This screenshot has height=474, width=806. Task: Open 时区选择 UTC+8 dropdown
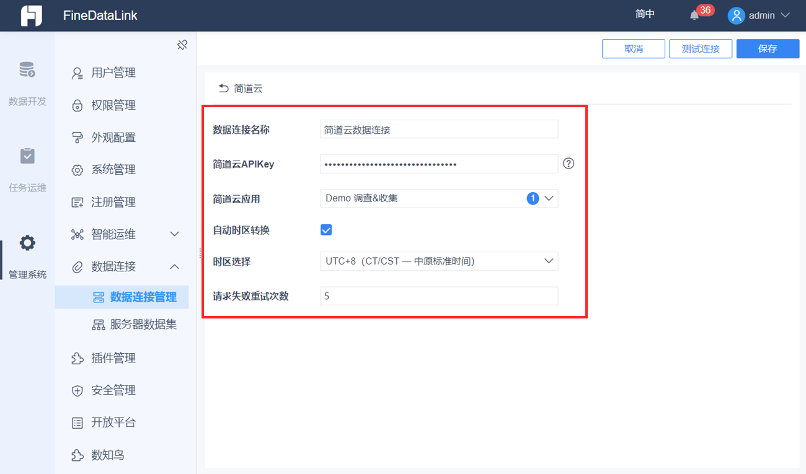click(x=439, y=261)
